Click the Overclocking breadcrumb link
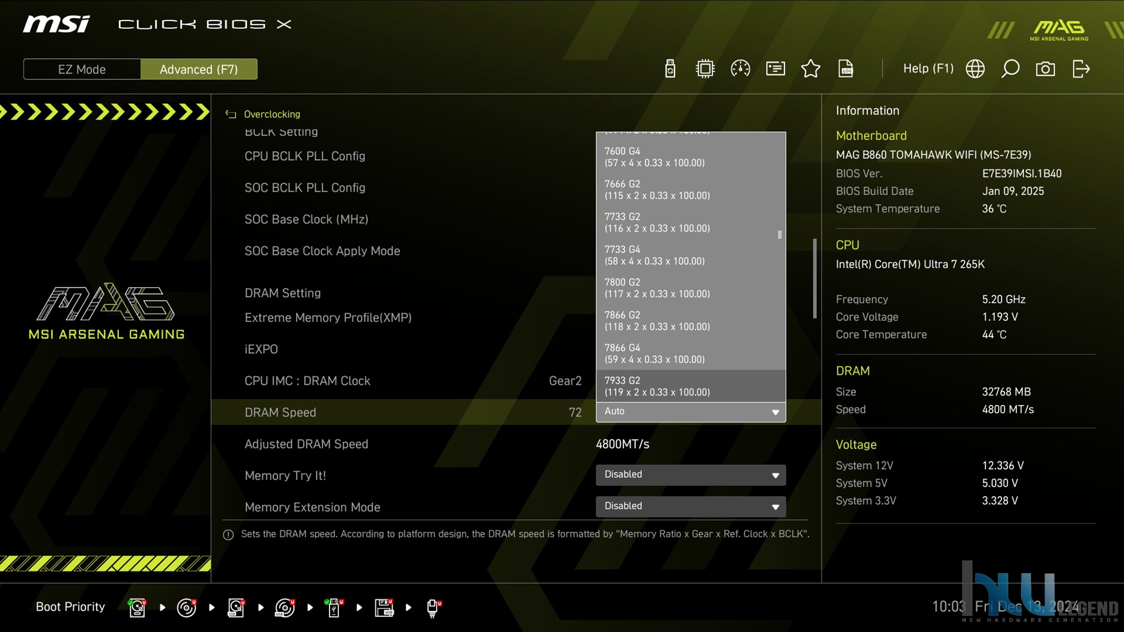Viewport: 1124px width, 632px height. coord(272,114)
